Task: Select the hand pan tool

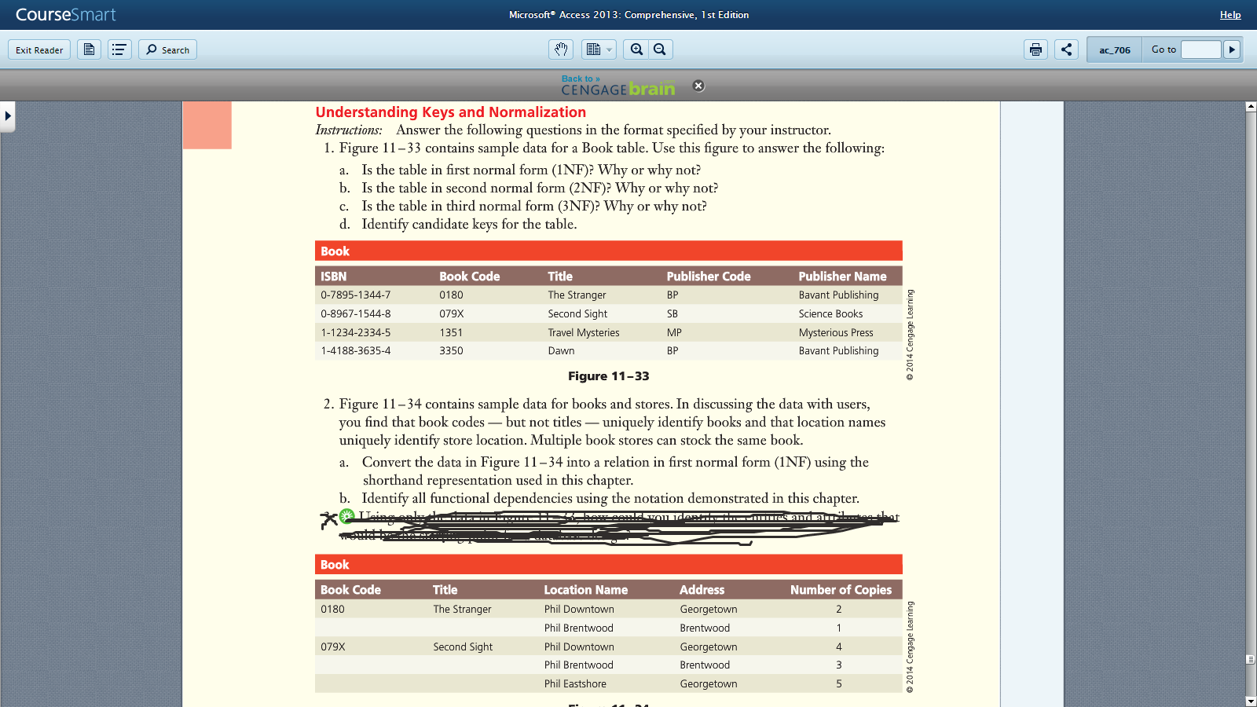Action: (x=561, y=49)
